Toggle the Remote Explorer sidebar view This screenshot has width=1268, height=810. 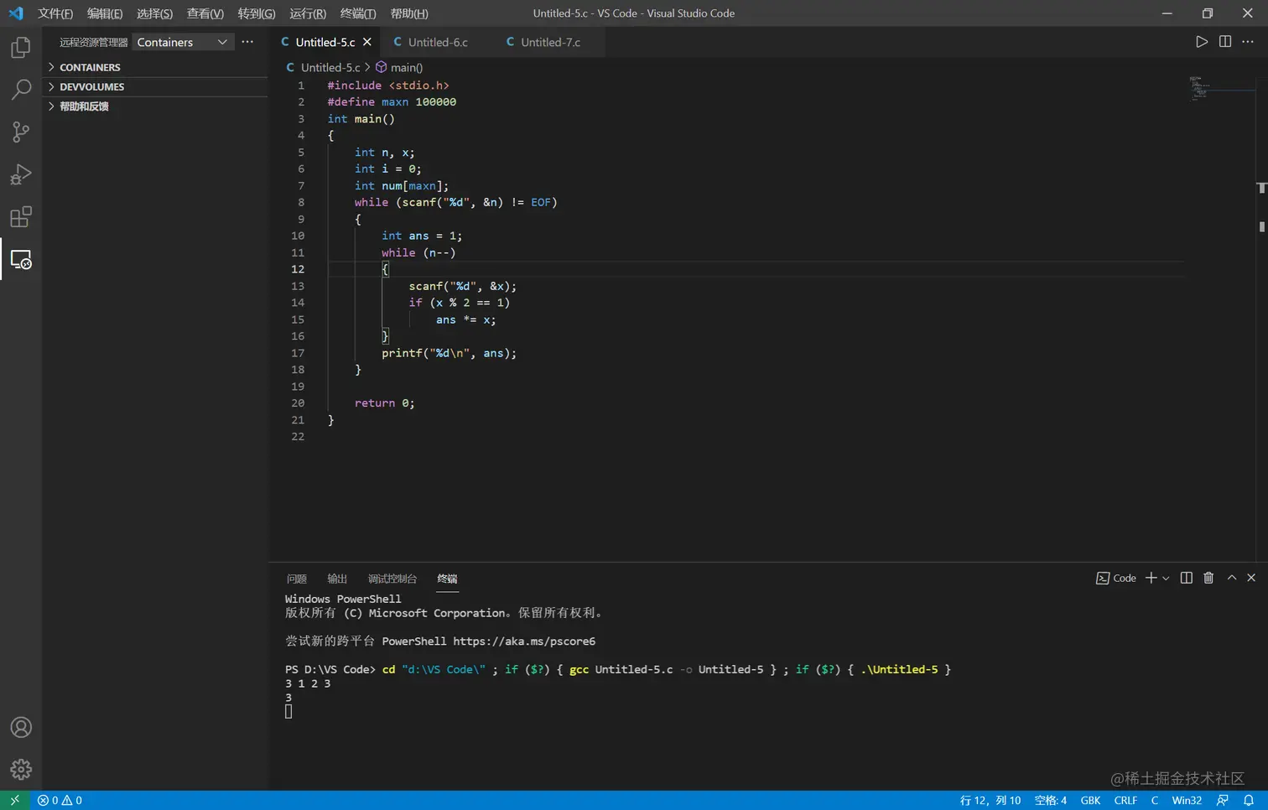click(21, 260)
